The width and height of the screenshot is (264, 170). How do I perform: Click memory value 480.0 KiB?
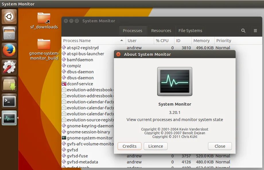pyautogui.click(x=205, y=162)
